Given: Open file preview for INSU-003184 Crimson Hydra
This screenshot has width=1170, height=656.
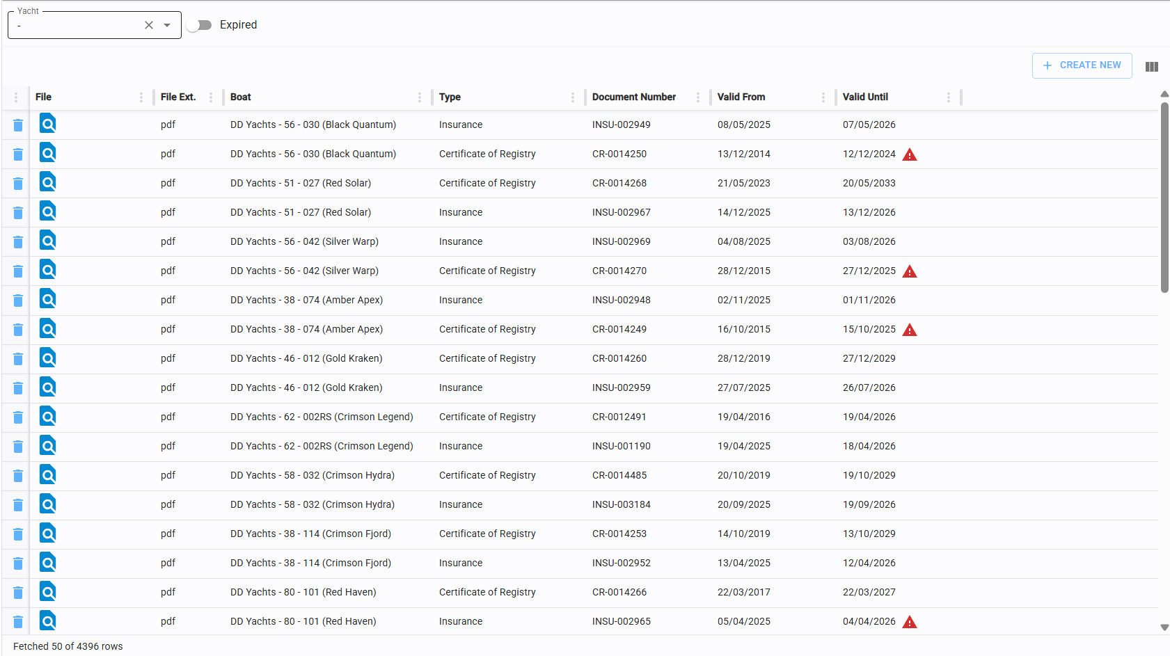Looking at the screenshot, I should click(47, 504).
